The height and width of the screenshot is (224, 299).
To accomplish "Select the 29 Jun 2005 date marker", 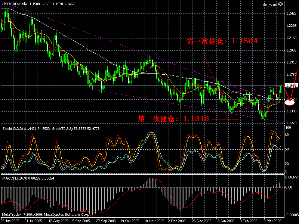I will pos(10,221).
